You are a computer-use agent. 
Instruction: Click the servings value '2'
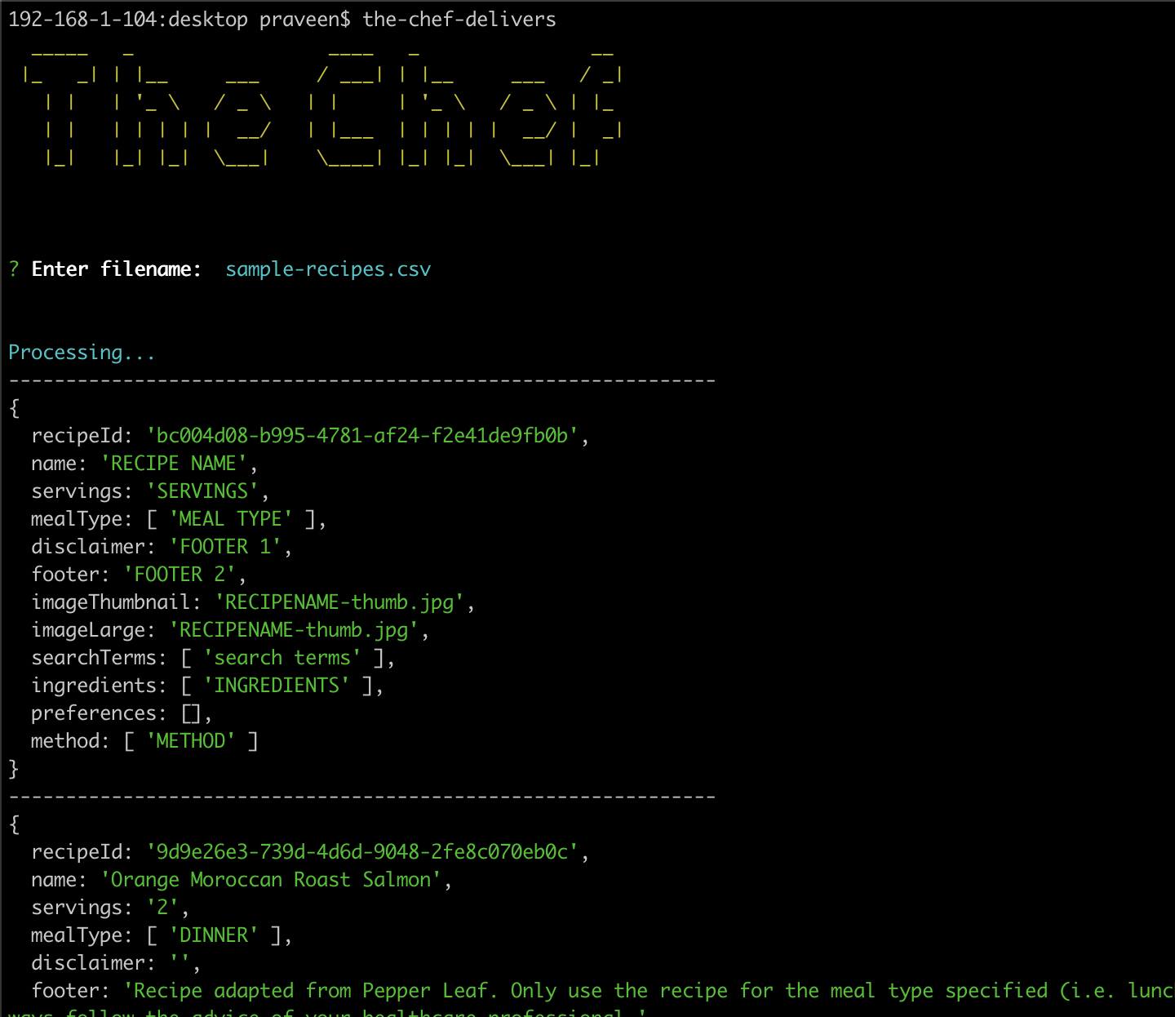[x=162, y=908]
